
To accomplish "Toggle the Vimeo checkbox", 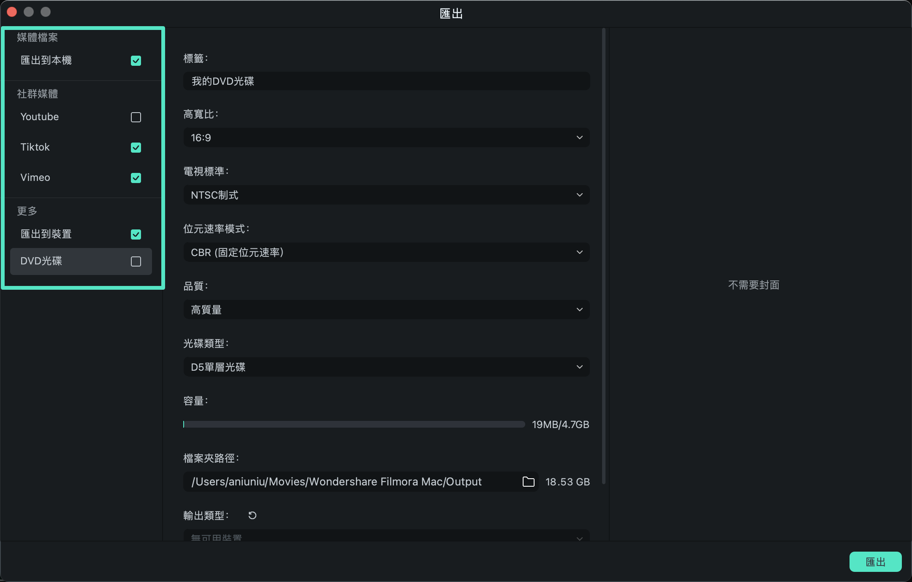I will click(136, 178).
